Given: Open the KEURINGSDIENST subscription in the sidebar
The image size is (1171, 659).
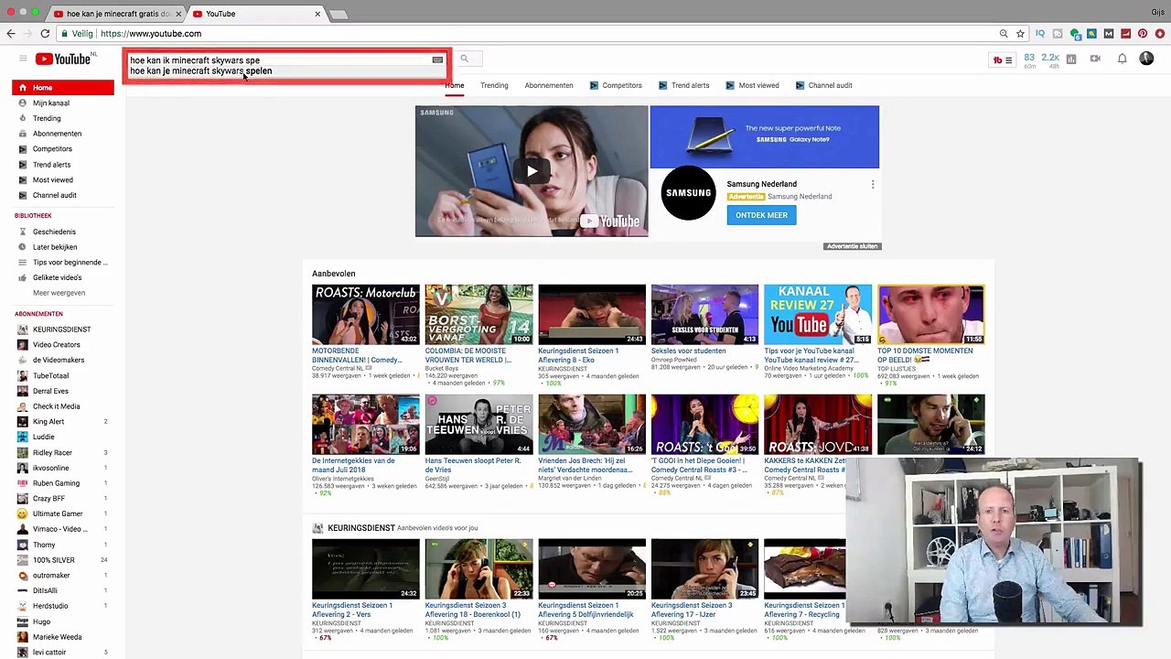Looking at the screenshot, I should coord(63,329).
